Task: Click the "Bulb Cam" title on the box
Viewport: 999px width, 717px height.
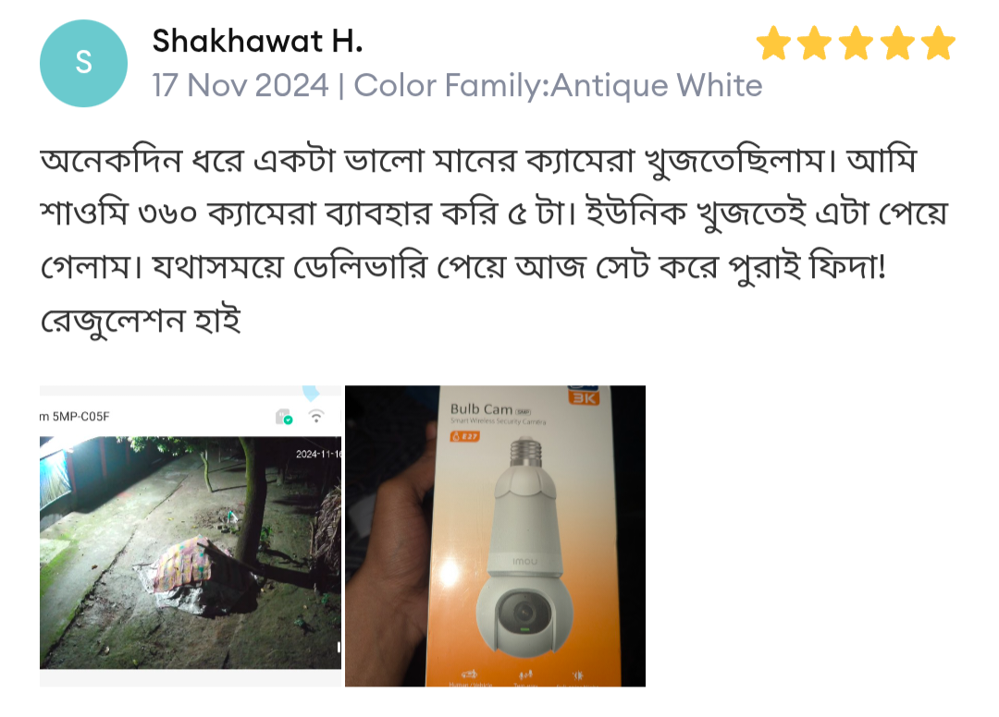Action: (481, 409)
